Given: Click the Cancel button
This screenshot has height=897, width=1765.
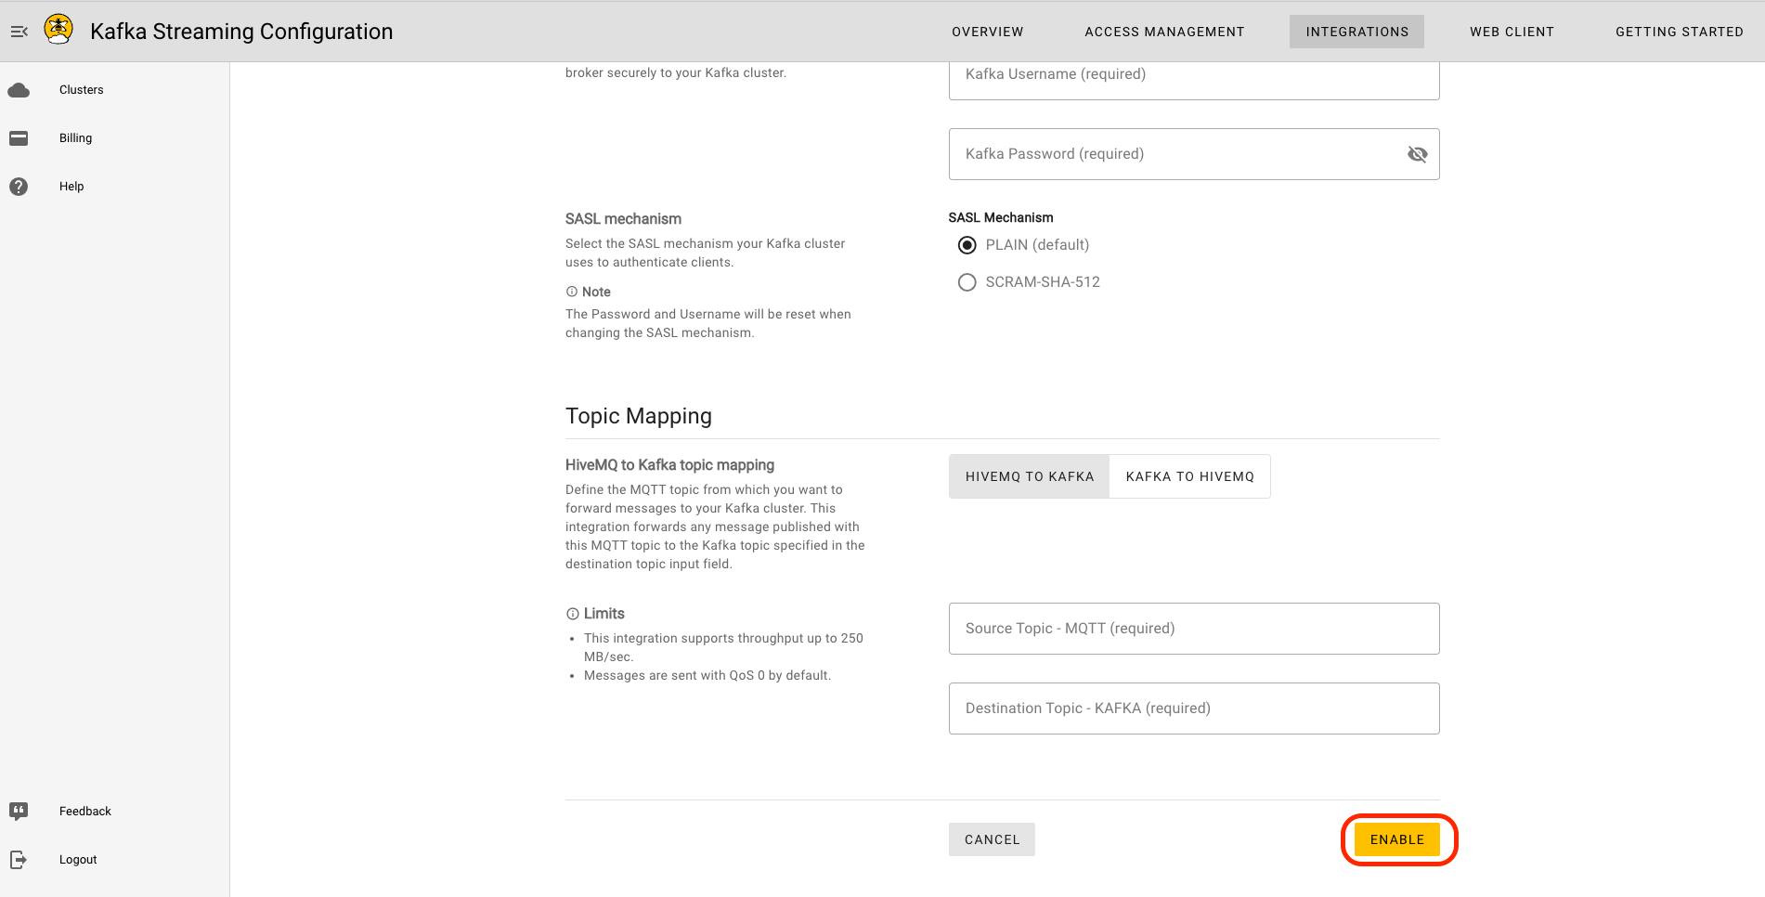Looking at the screenshot, I should click(992, 839).
